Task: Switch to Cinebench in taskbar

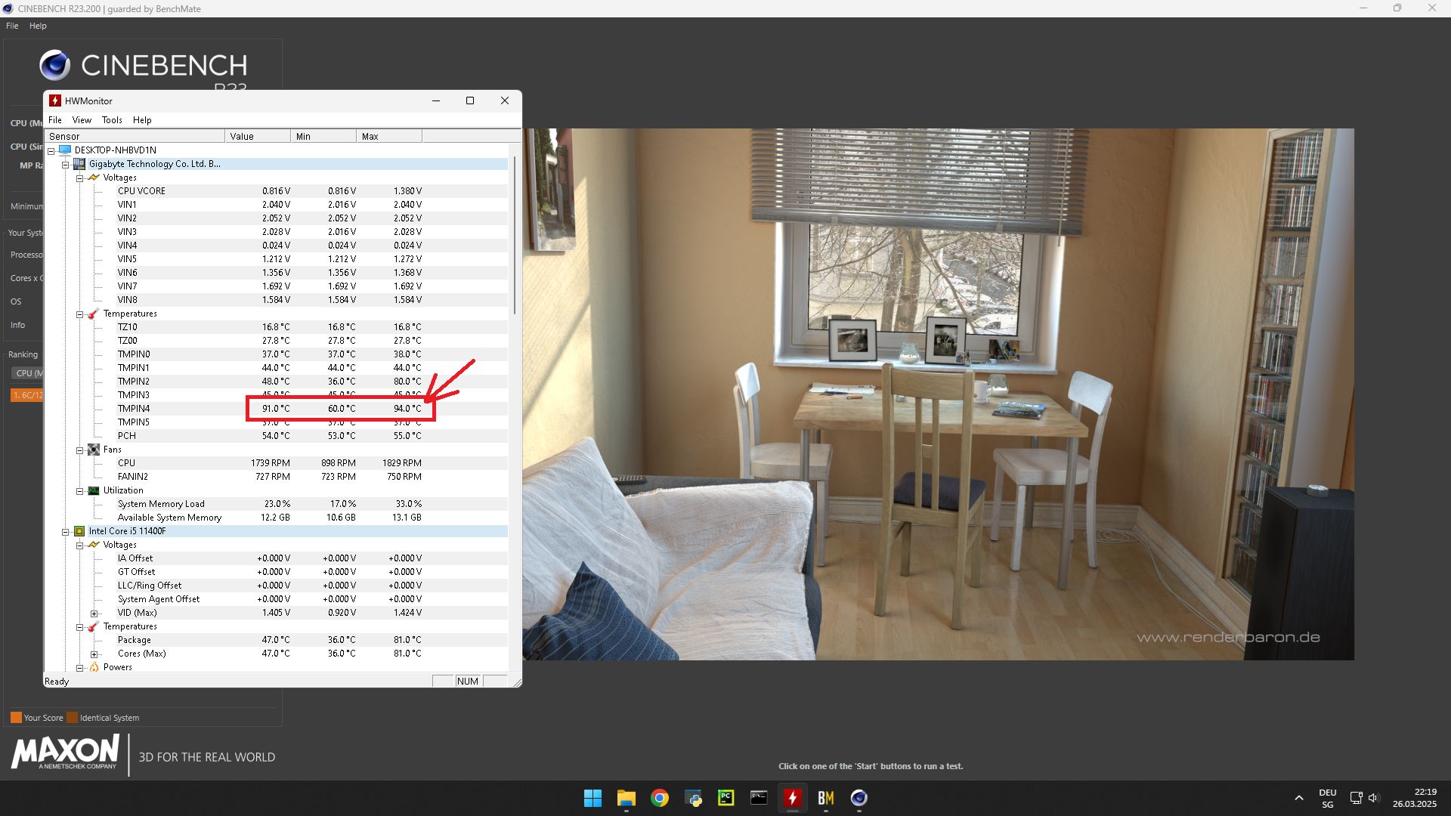Action: click(x=859, y=798)
